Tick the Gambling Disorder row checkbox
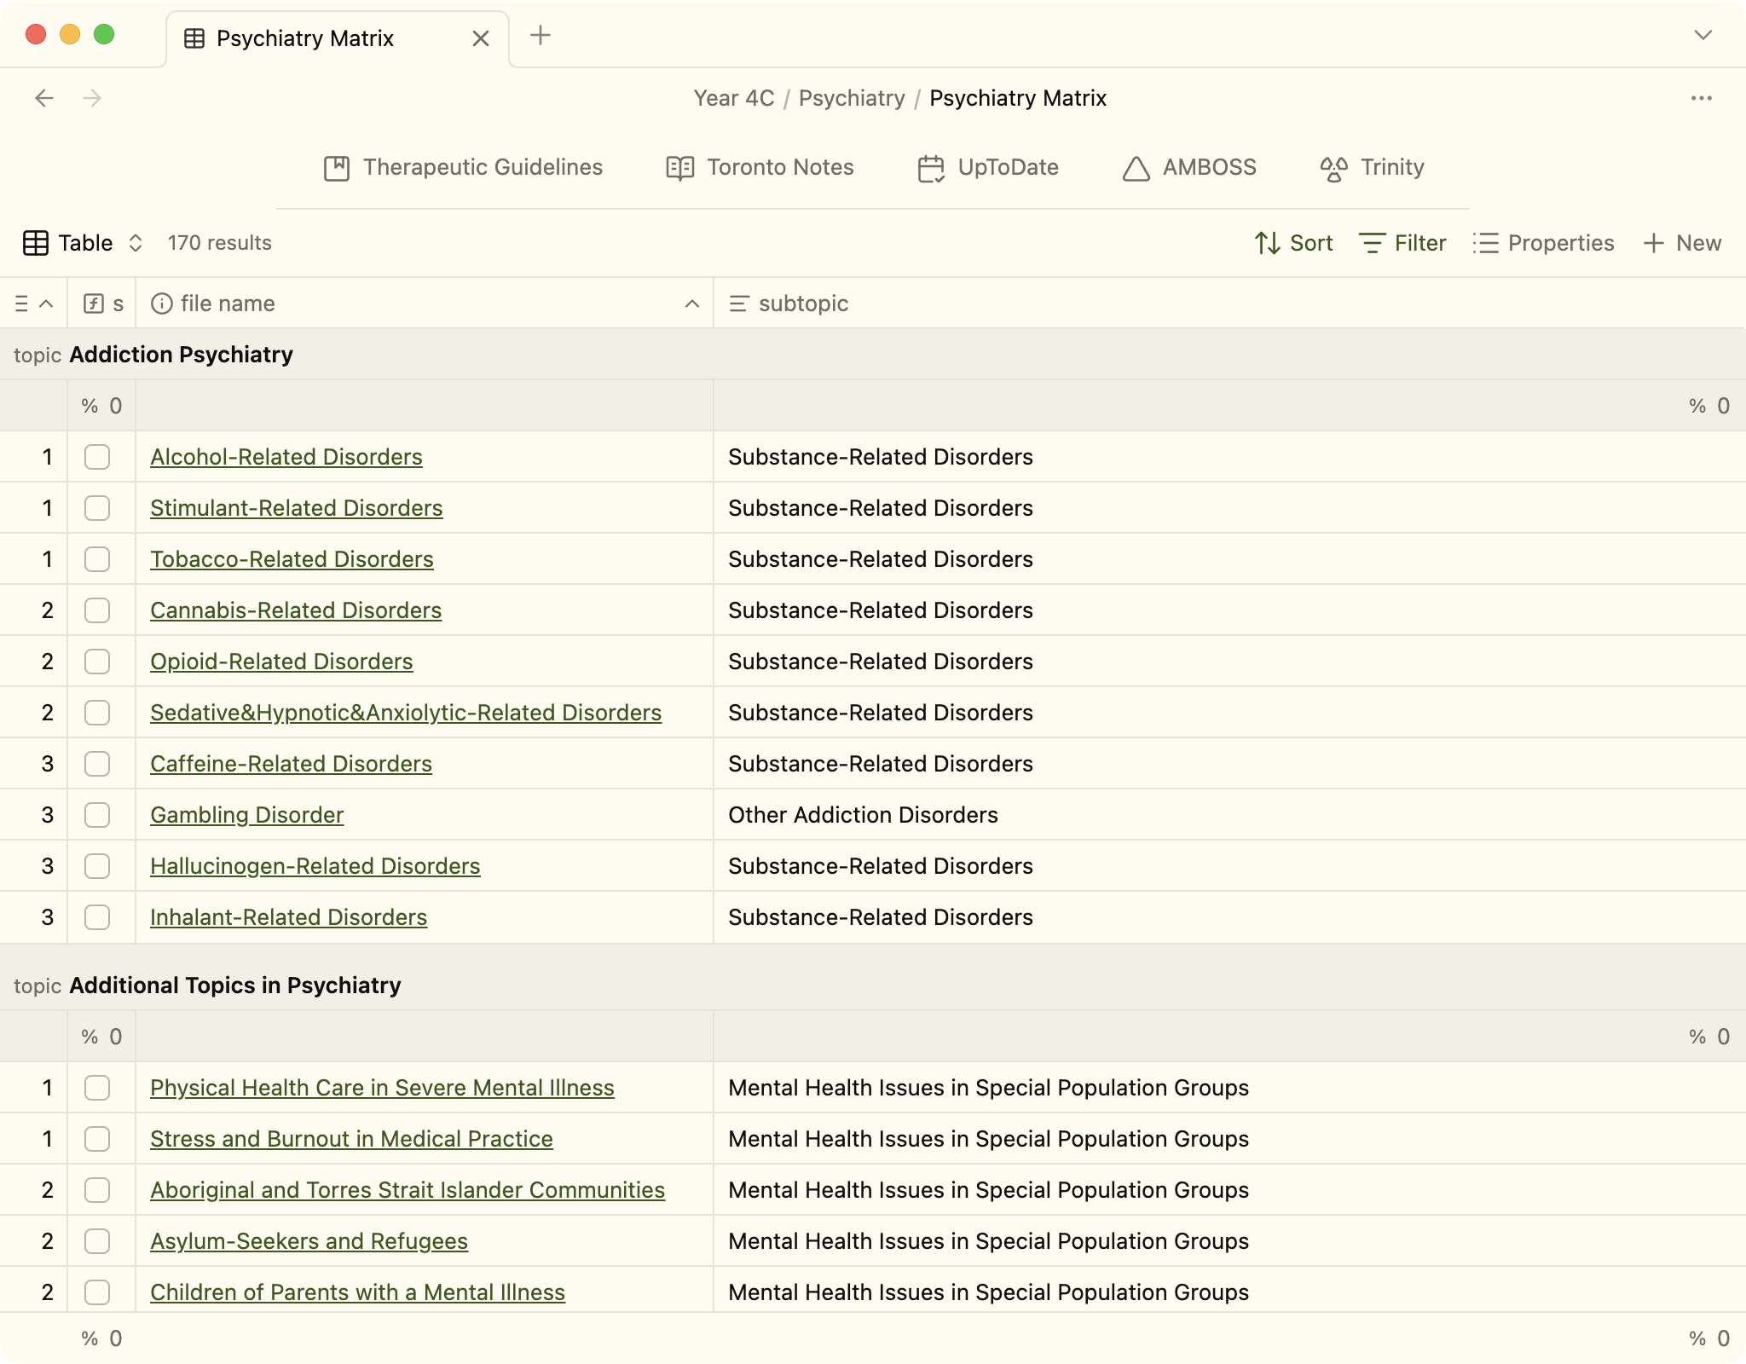Screen dimensions: 1746x1364 point(97,815)
